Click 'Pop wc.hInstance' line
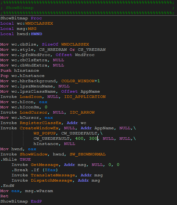This screenshot has height=205, width=177. tap(22, 76)
